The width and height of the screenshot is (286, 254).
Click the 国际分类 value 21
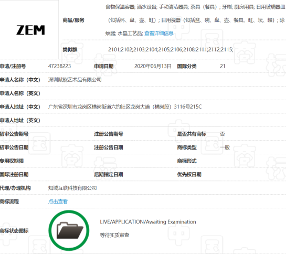[223, 66]
